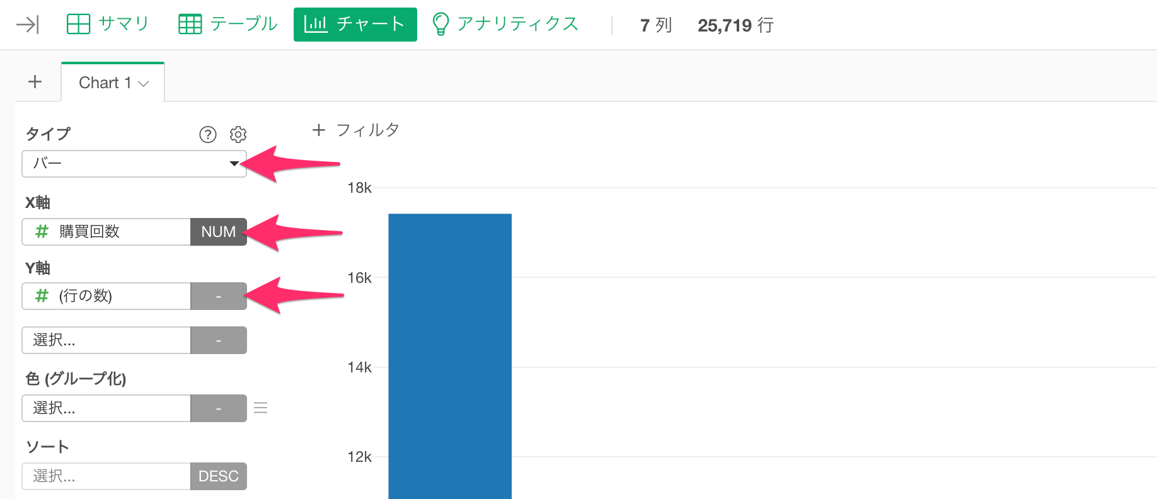
Task: Click the blue bar in the chart
Action: point(450,357)
